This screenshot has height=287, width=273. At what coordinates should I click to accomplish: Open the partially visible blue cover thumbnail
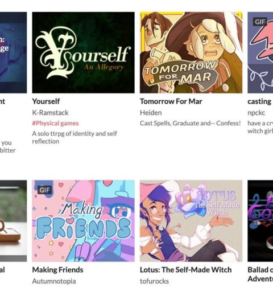click(x=13, y=52)
